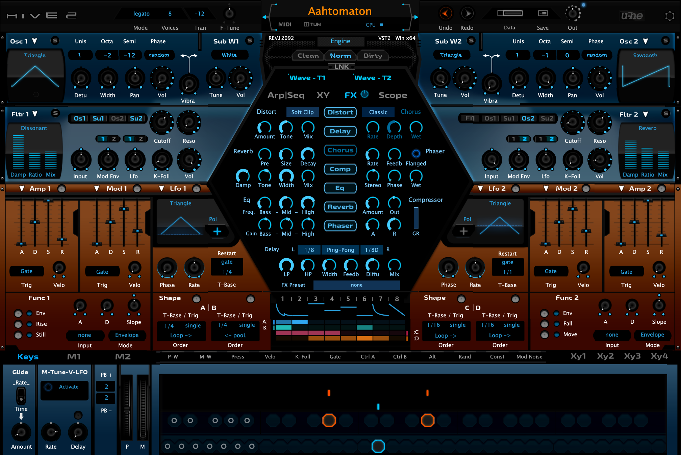Select the Clean engine button
The height and width of the screenshot is (455, 681).
pos(308,56)
